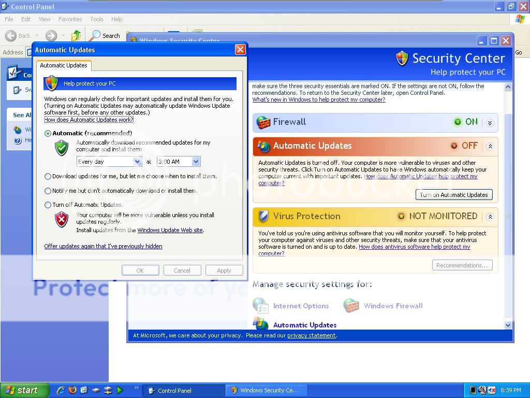Screen dimensions: 530x398
Task: Open the Tools menu
Action: tap(97, 19)
